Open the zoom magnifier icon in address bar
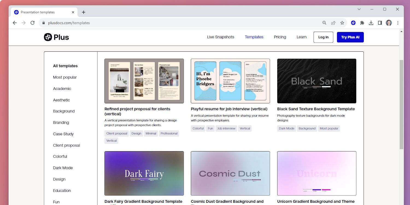This screenshot has width=410, height=205. (324, 23)
